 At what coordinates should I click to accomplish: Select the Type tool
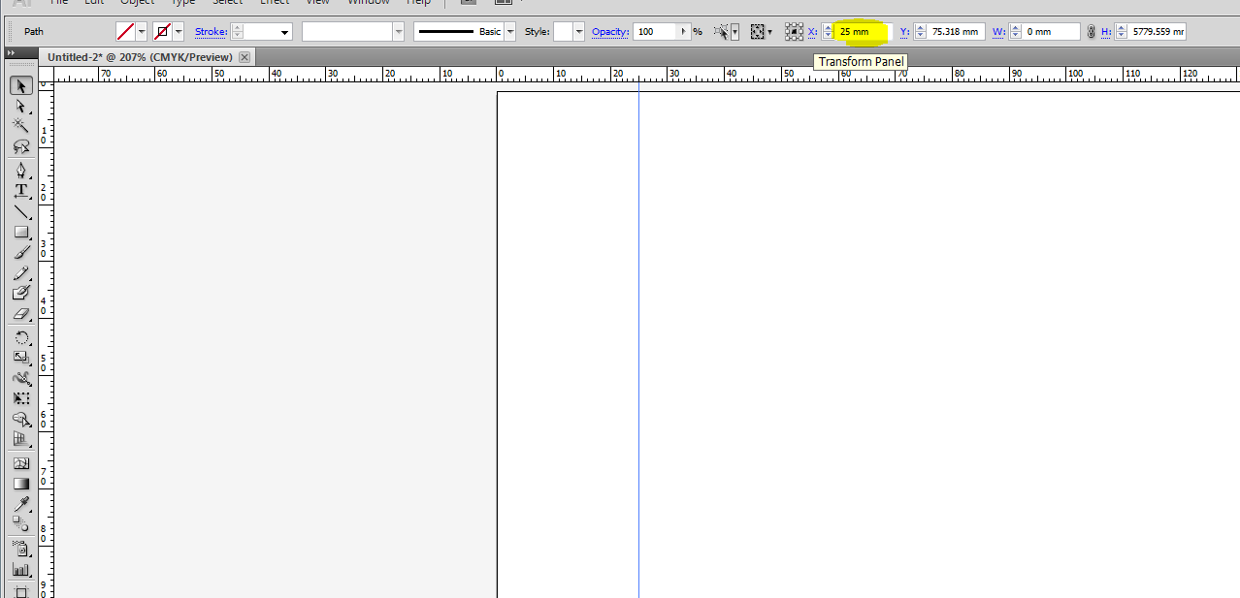click(20, 191)
